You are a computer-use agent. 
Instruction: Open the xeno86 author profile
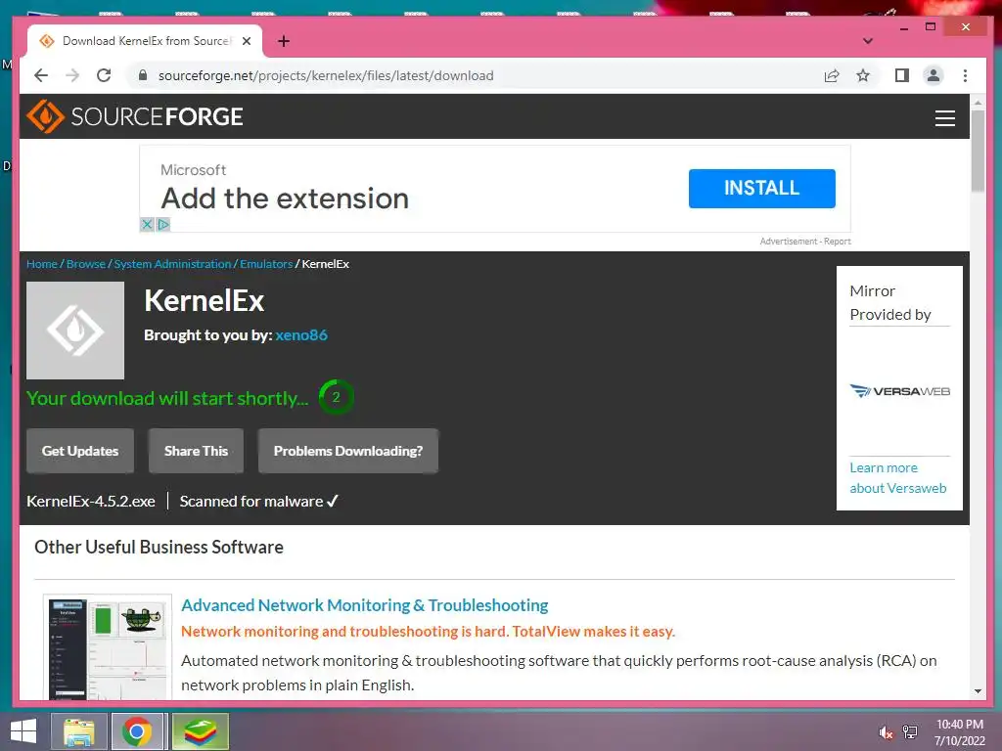click(301, 335)
